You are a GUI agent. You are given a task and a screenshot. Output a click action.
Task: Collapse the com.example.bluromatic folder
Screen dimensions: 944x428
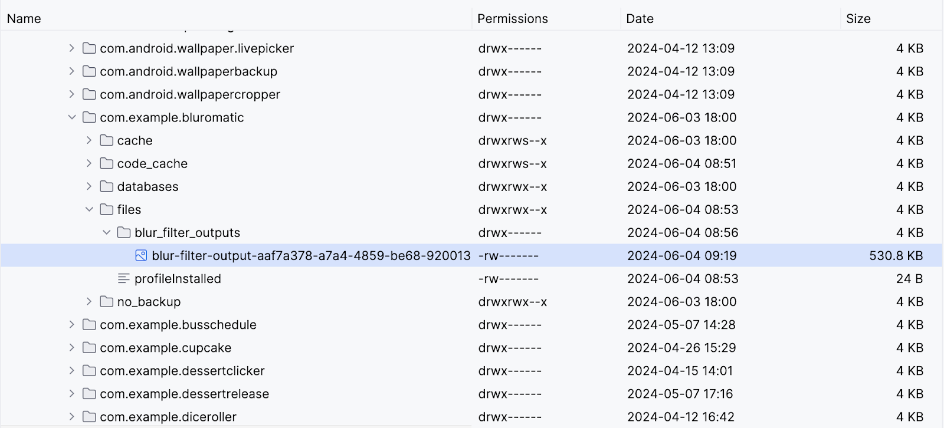point(72,117)
